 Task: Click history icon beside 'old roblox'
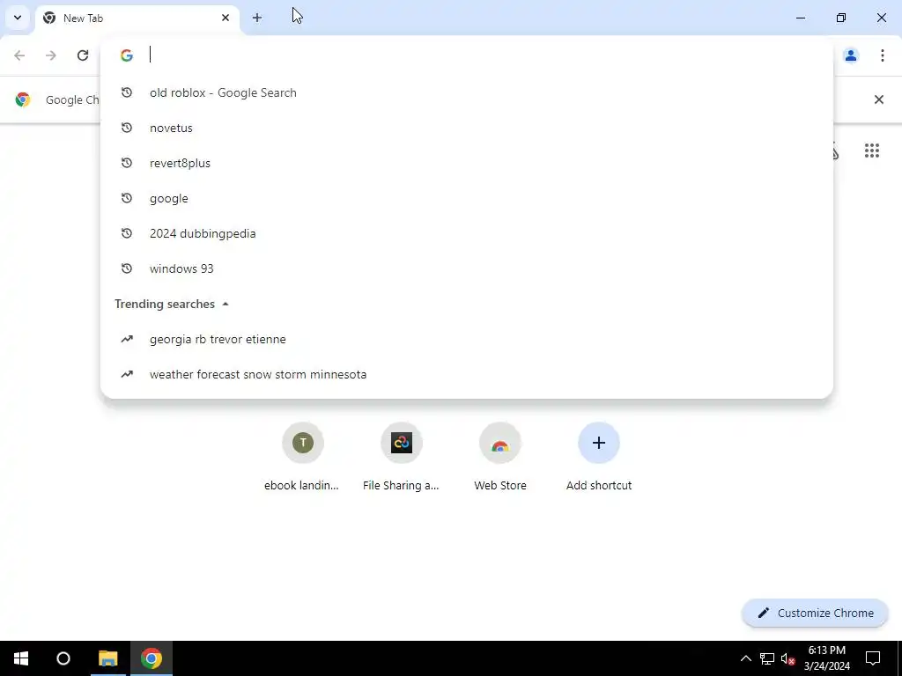pos(127,92)
